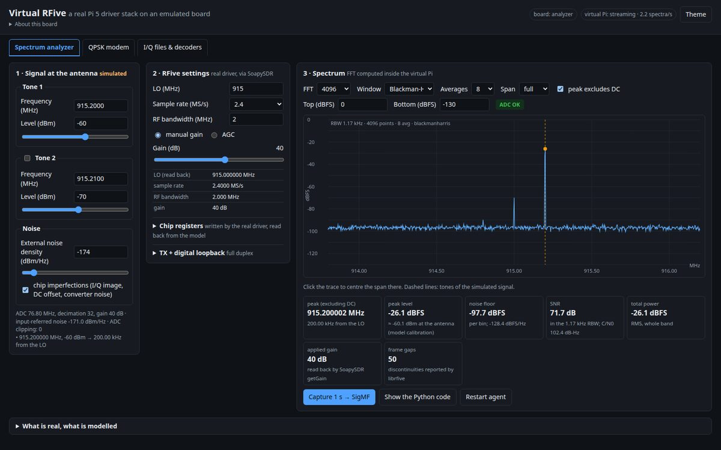Screen dimensions: 721x450
Task: Click the Bottom (dBFS) input field
Action: click(x=464, y=104)
